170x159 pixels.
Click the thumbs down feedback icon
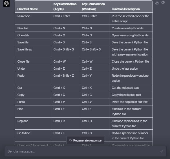tap(163, 3)
